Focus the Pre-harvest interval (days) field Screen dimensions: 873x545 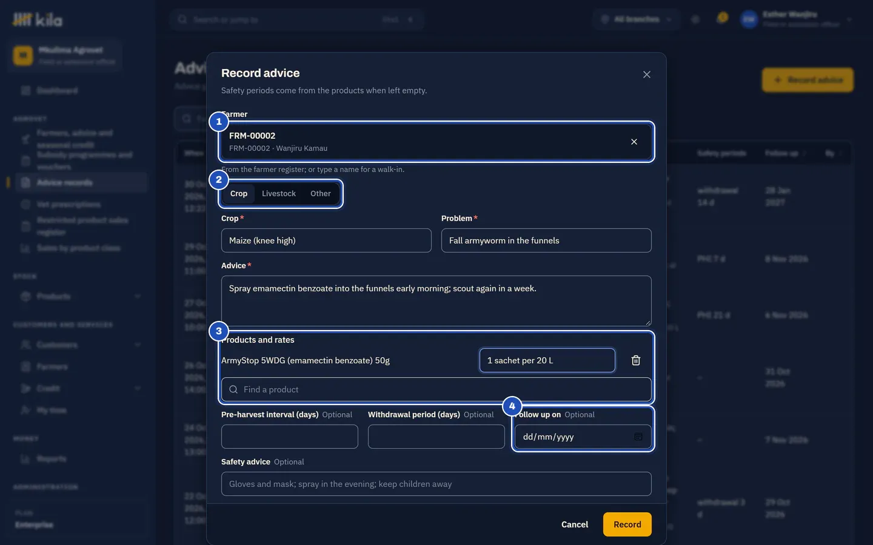tap(290, 437)
